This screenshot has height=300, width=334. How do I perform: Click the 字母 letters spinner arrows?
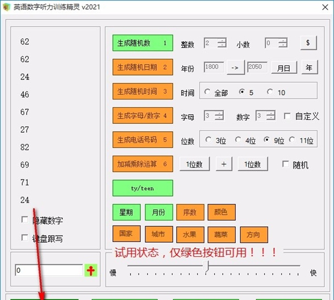coord(219,115)
